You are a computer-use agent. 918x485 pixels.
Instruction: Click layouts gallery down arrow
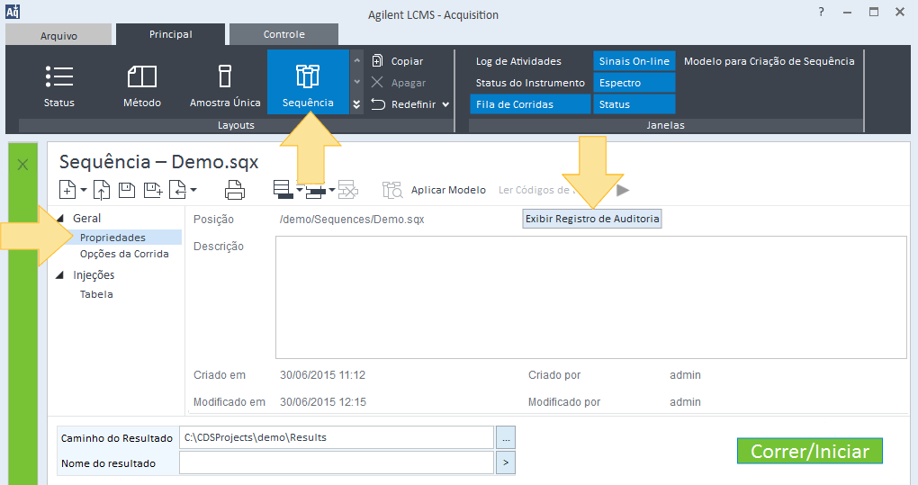coord(356,82)
